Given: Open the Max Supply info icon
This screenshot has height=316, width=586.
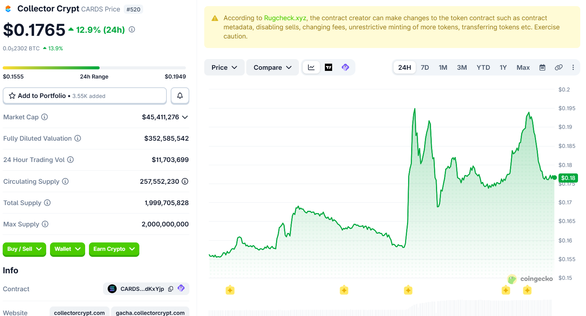Looking at the screenshot, I should coord(45,224).
